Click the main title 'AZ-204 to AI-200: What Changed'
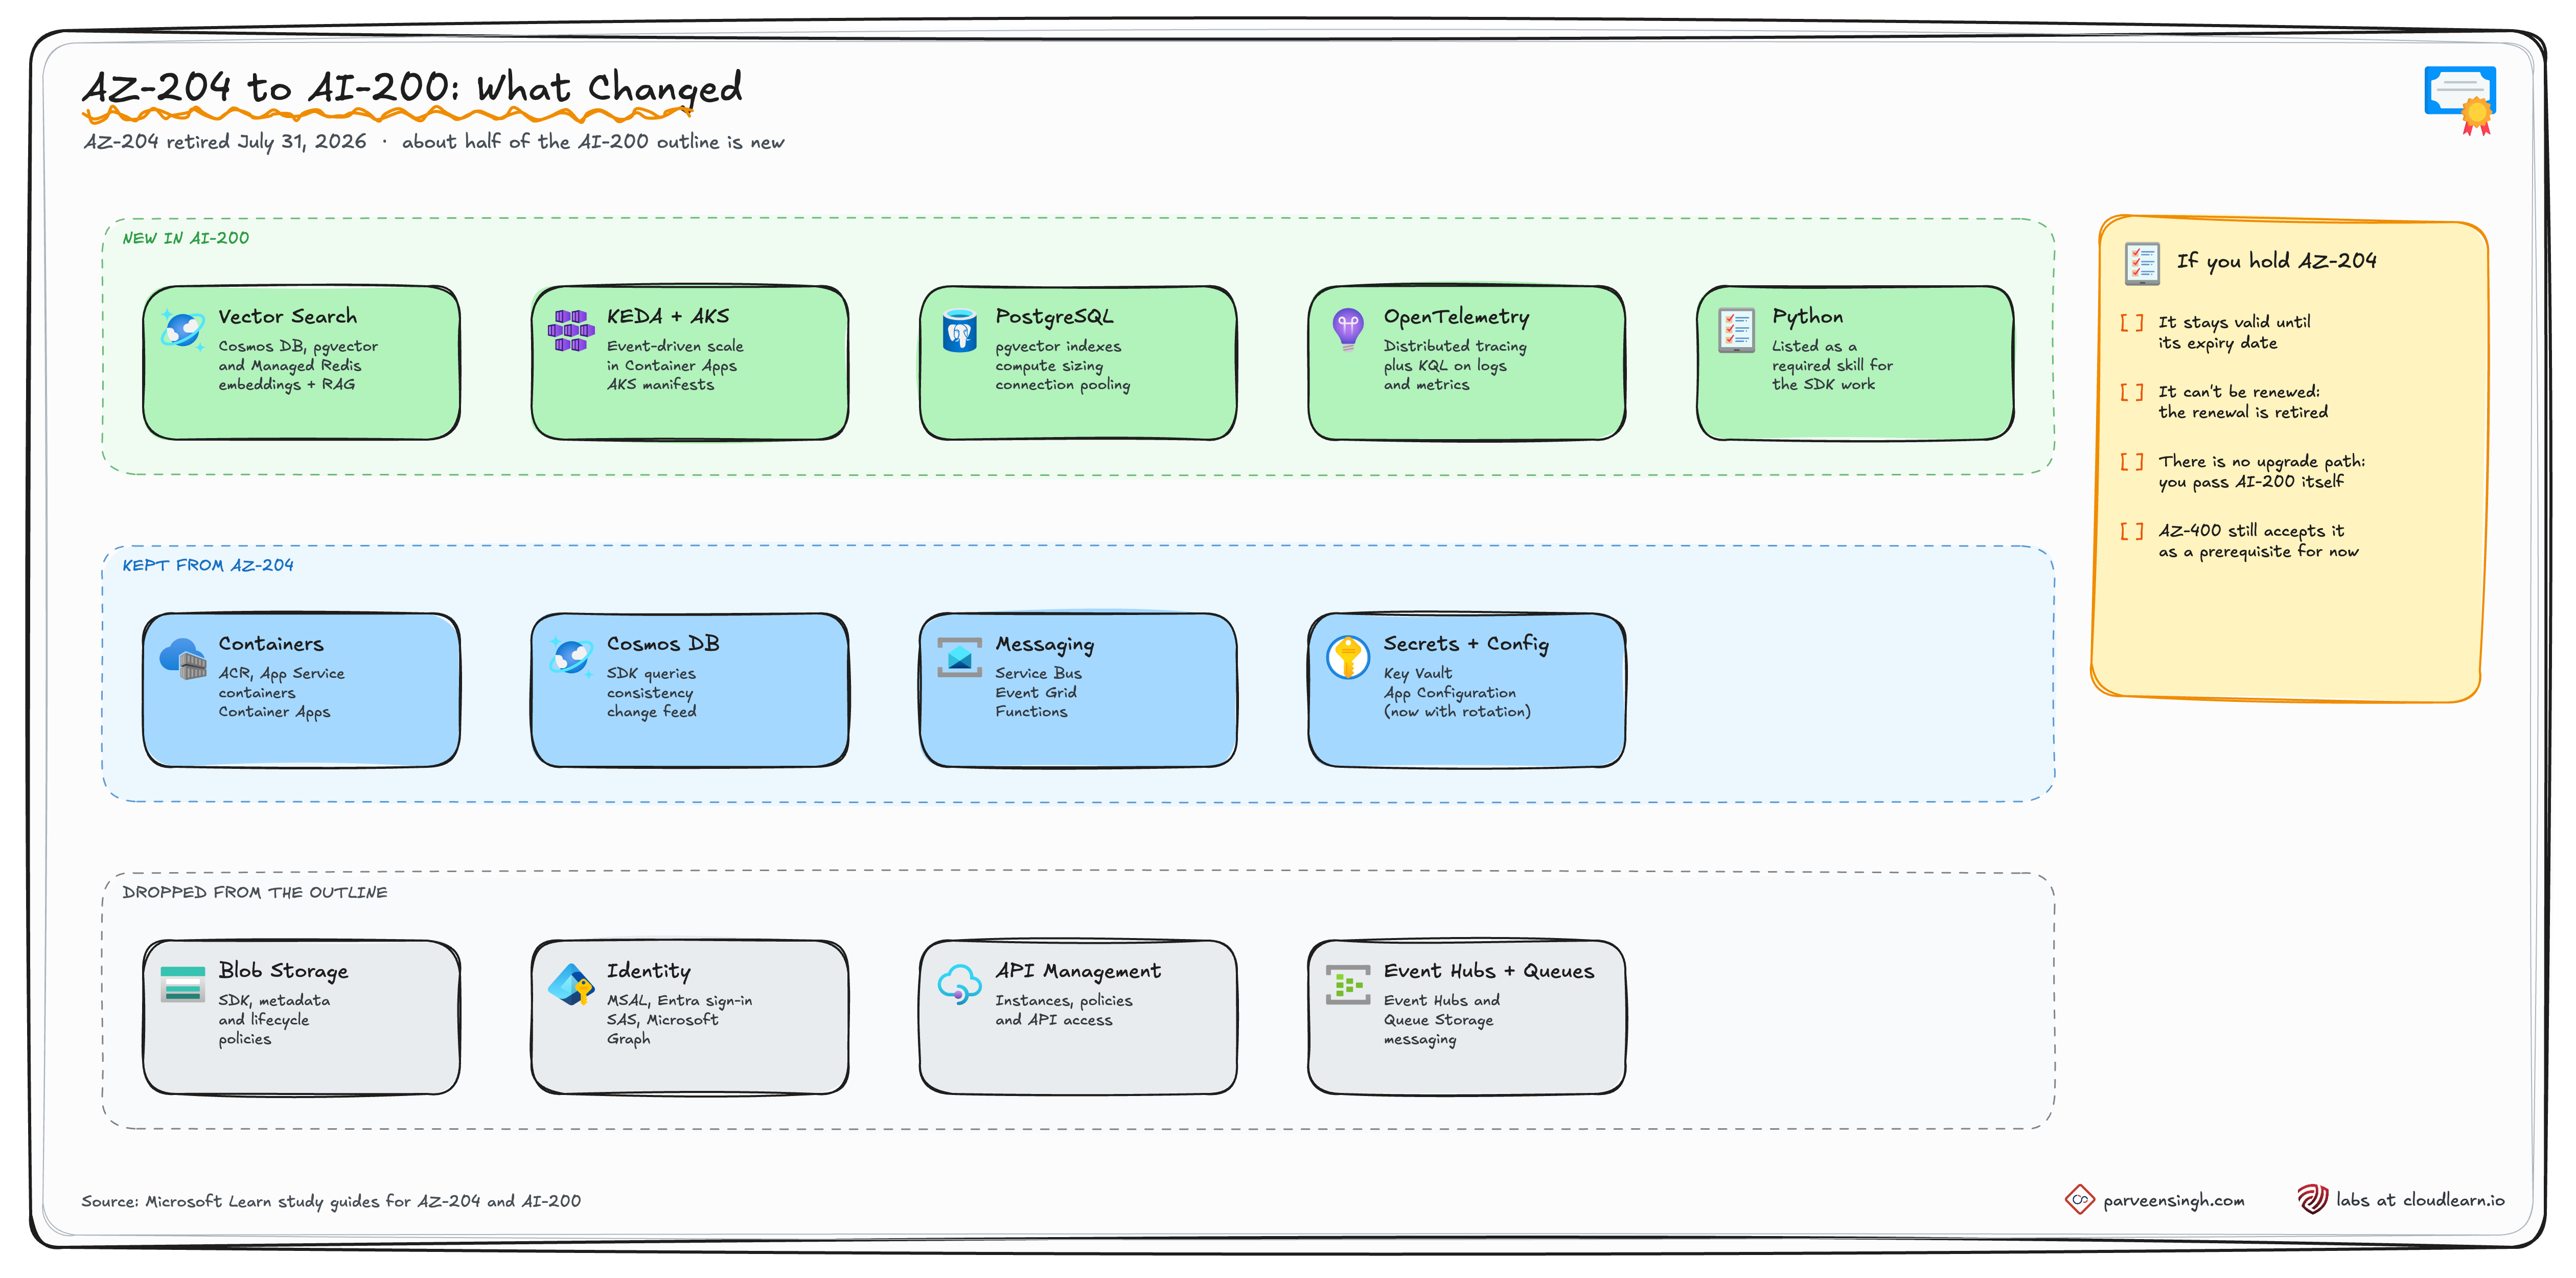2576x1278 pixels. coord(412,88)
